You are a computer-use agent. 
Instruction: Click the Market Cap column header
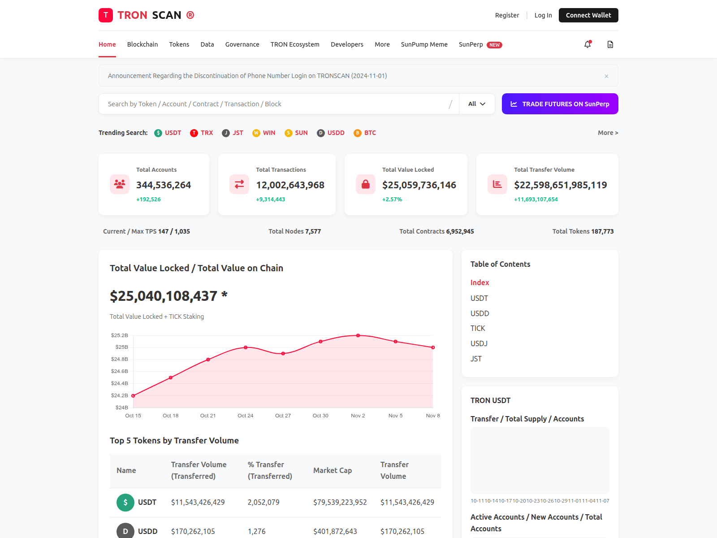[x=333, y=470]
